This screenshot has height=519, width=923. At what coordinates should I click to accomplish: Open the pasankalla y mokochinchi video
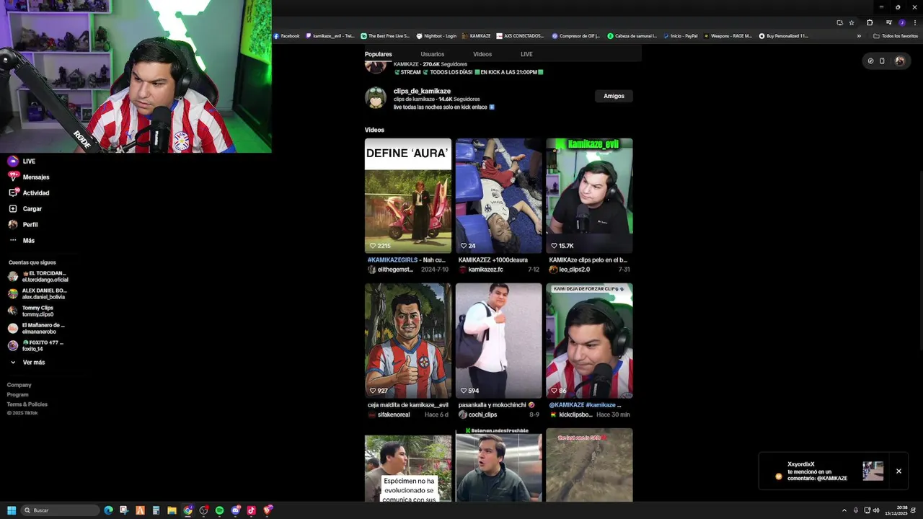(499, 341)
